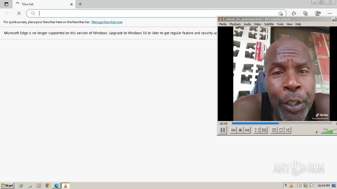The width and height of the screenshot is (337, 189).
Task: Open Action Center flag icon
Action: click(x=312, y=186)
